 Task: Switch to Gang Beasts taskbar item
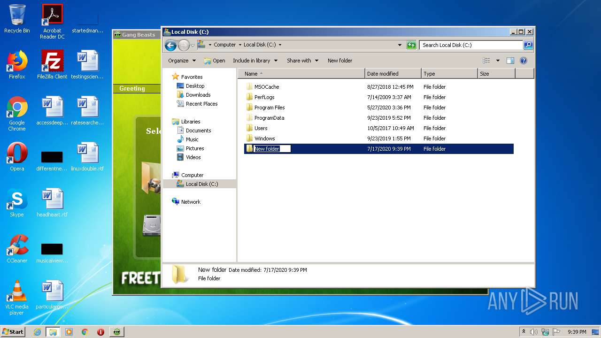[x=116, y=332]
